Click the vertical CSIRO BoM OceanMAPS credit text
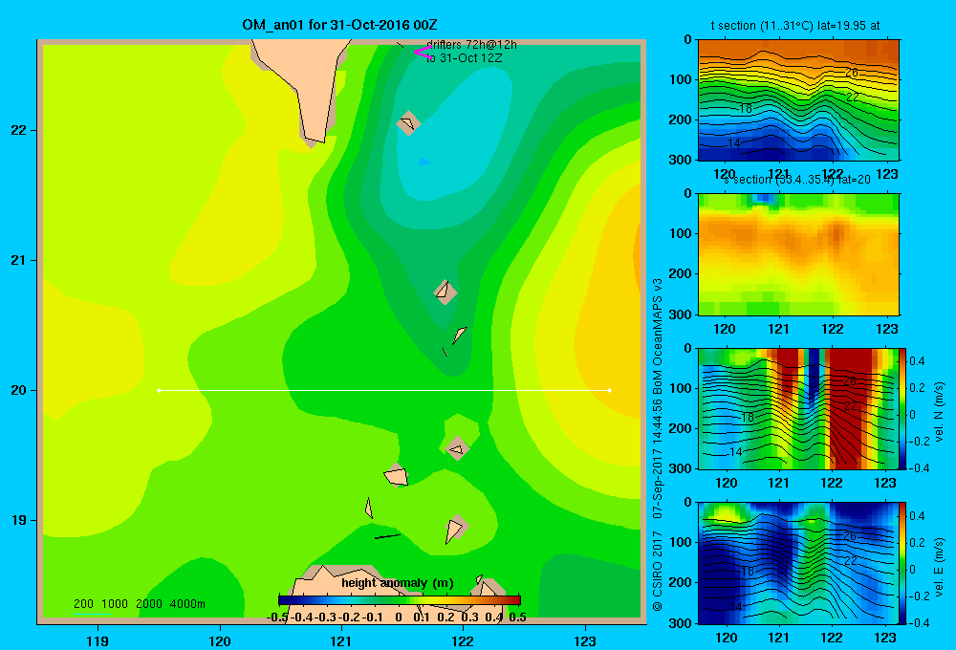Image resolution: width=956 pixels, height=650 pixels. pyautogui.click(x=658, y=444)
